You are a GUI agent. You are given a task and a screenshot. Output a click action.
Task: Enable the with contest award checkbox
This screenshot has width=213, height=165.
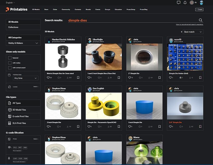click(x=10, y=68)
